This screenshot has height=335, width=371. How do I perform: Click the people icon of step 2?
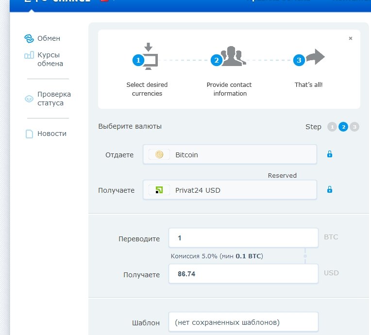pos(233,56)
